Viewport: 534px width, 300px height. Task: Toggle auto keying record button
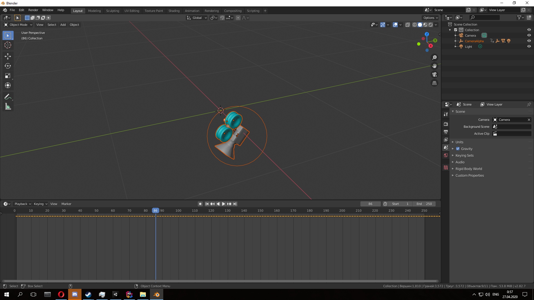tap(200, 204)
